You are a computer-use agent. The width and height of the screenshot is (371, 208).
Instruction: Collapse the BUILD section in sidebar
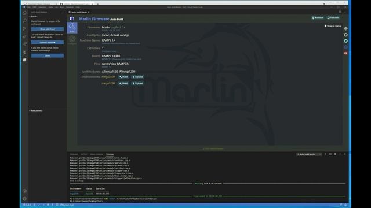click(34, 16)
